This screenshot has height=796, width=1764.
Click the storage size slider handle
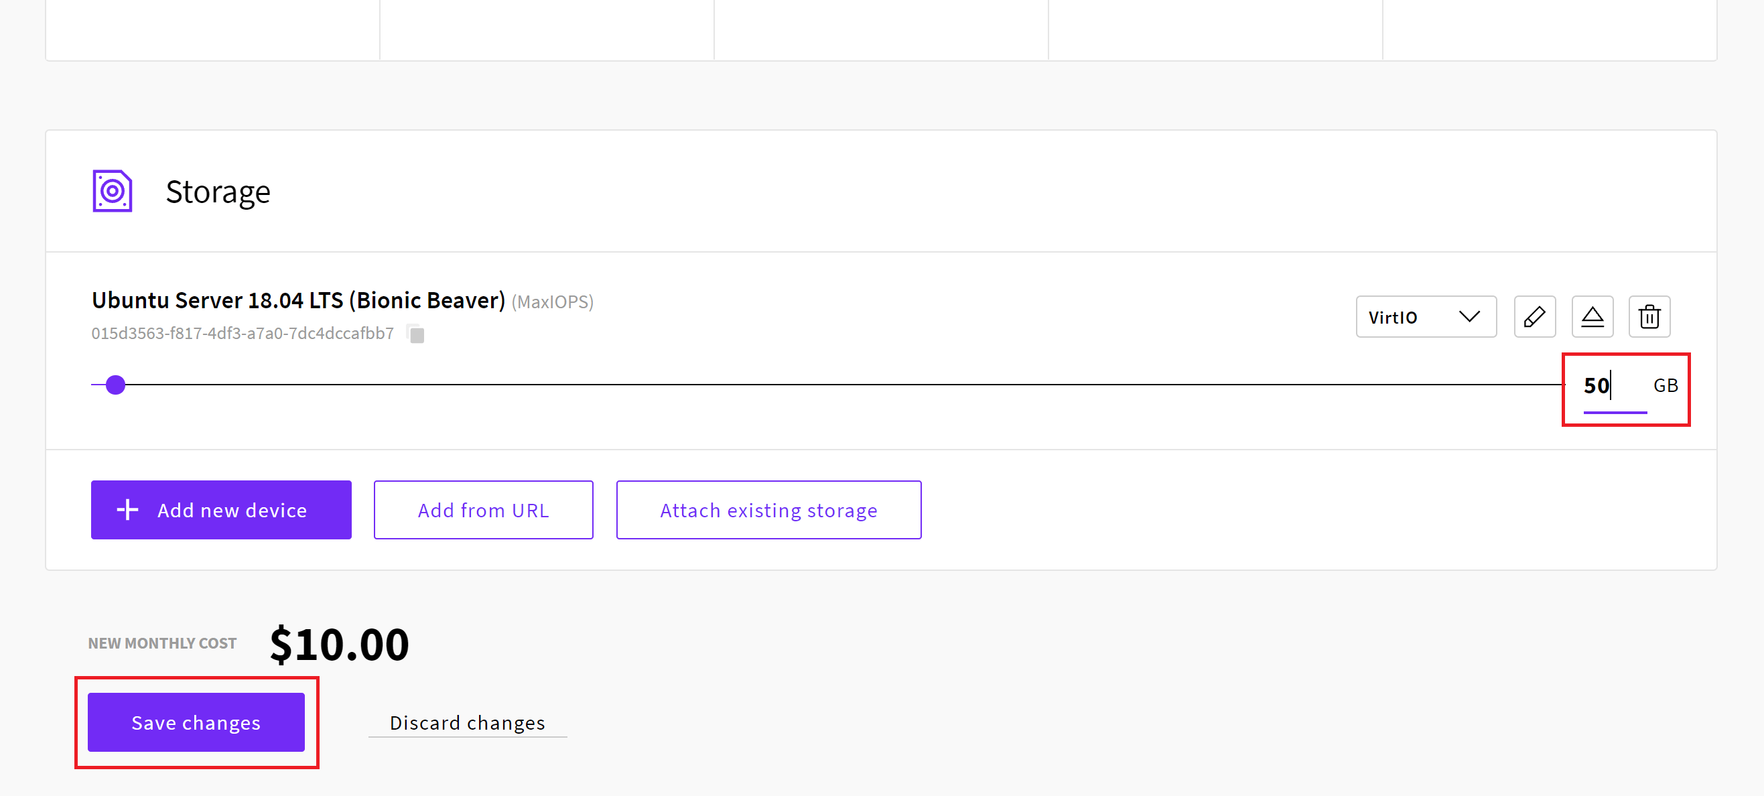tap(116, 385)
